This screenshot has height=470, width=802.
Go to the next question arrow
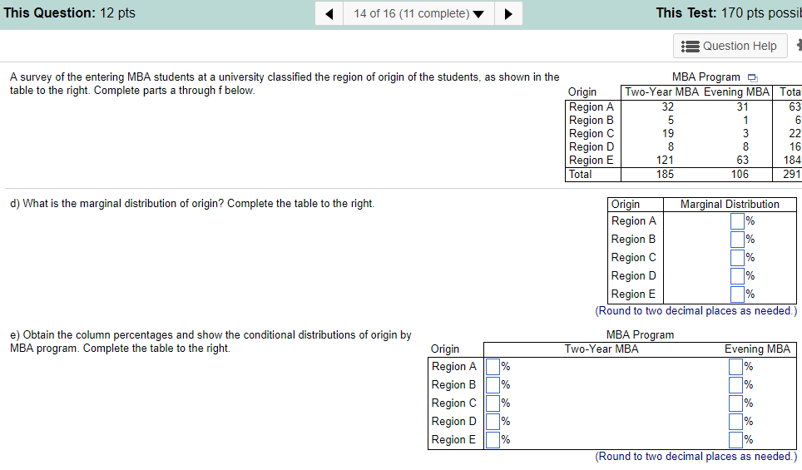[508, 13]
